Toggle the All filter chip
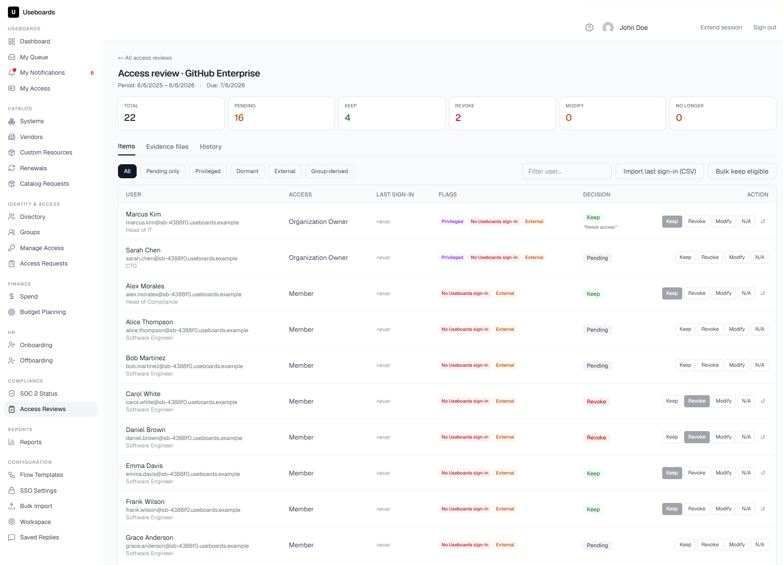This screenshot has width=783, height=565. tap(127, 171)
